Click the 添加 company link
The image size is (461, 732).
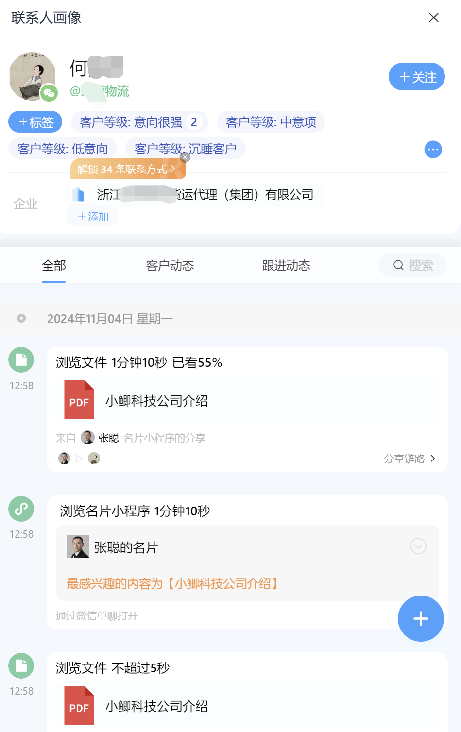[x=93, y=216]
